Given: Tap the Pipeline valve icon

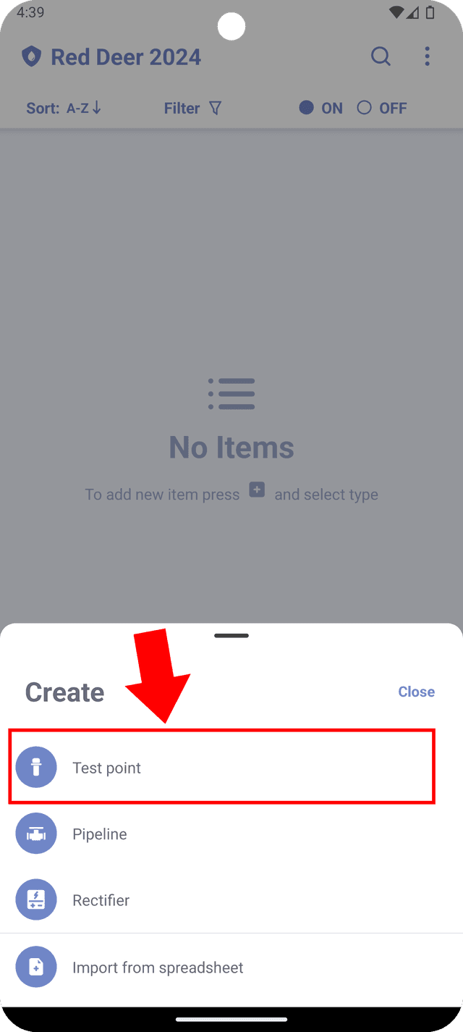Looking at the screenshot, I should click(36, 834).
